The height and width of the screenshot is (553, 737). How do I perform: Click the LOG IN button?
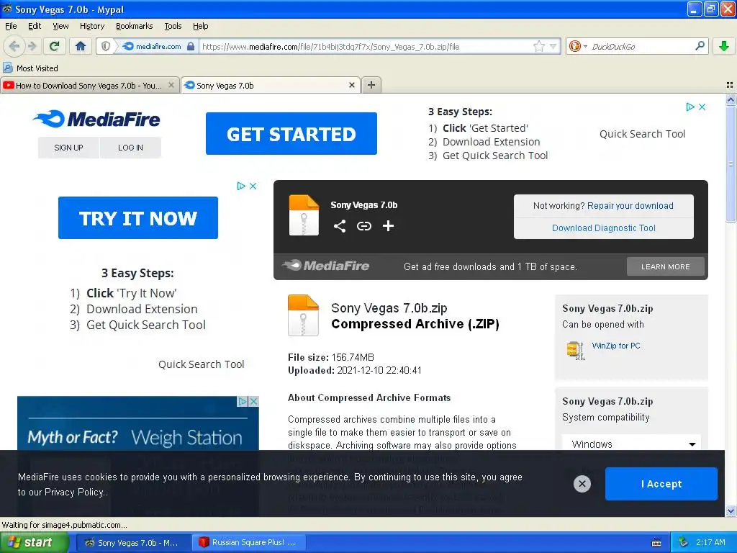tap(131, 148)
